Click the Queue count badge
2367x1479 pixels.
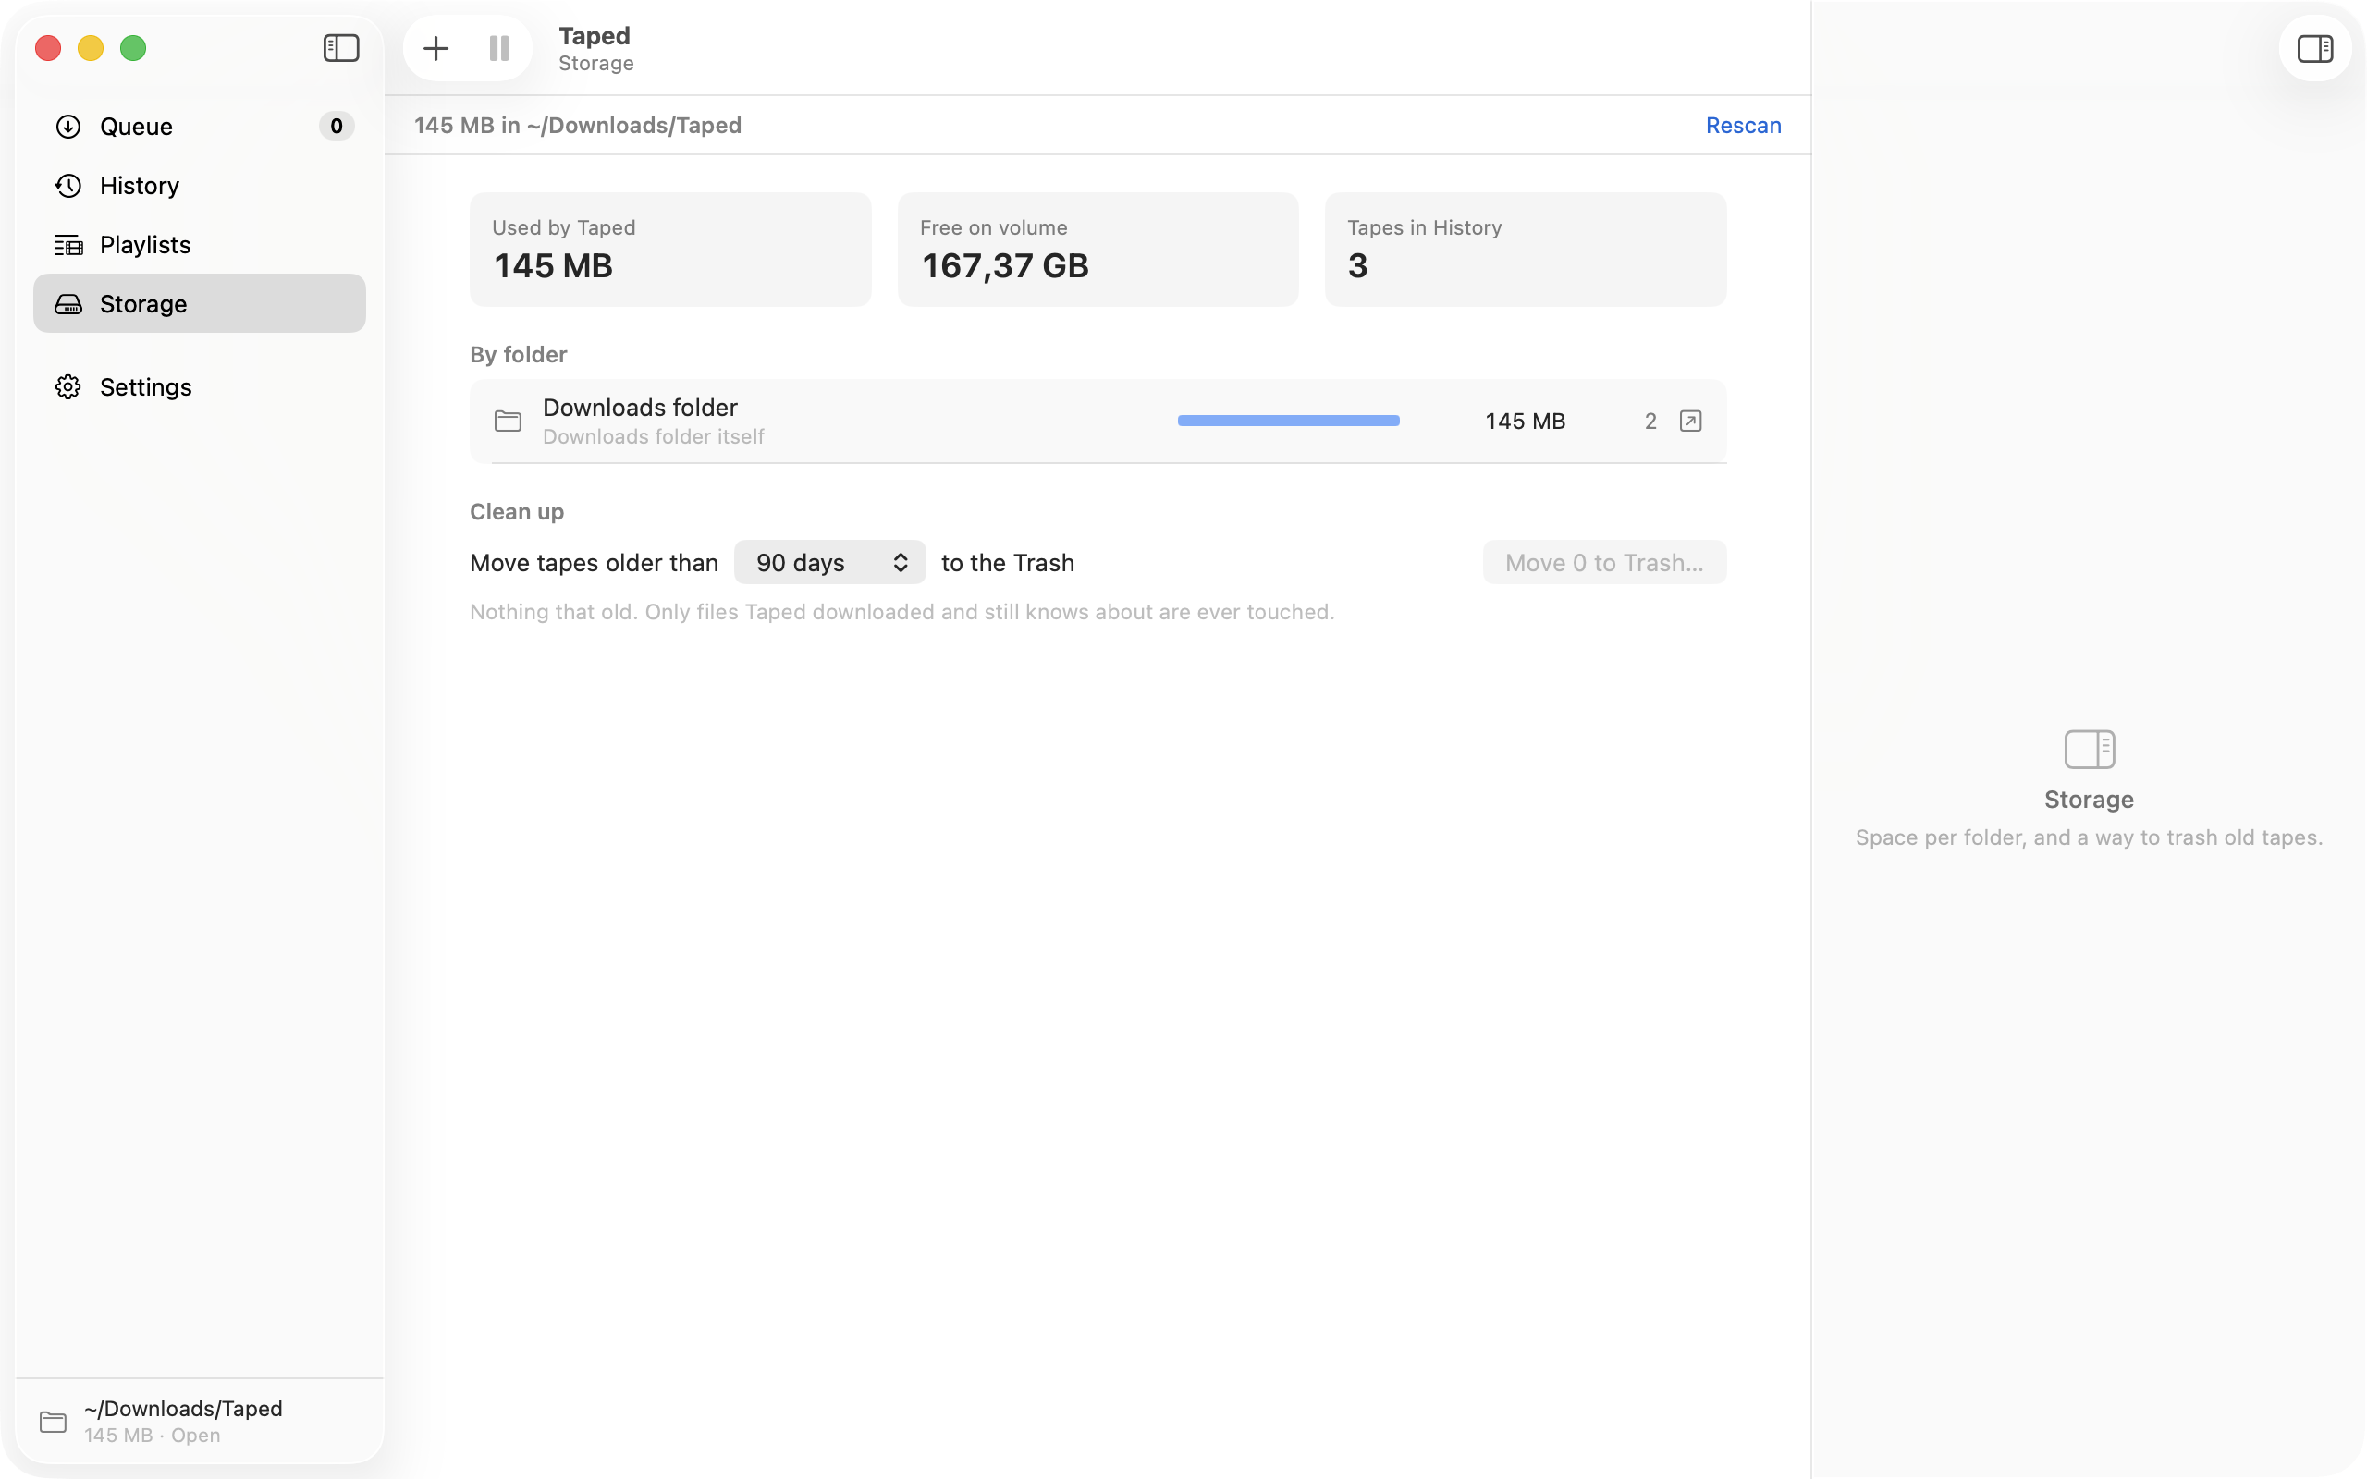point(337,127)
